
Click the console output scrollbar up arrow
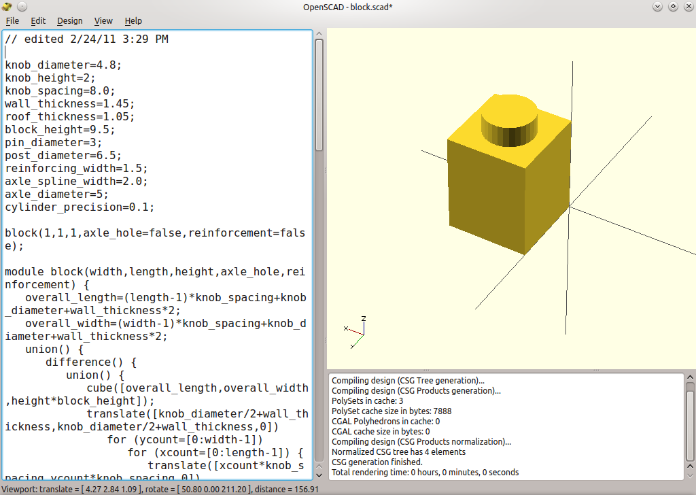(x=690, y=377)
